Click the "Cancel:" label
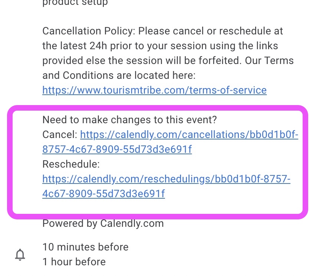The width and height of the screenshot is (313, 276). pyautogui.click(x=60, y=135)
